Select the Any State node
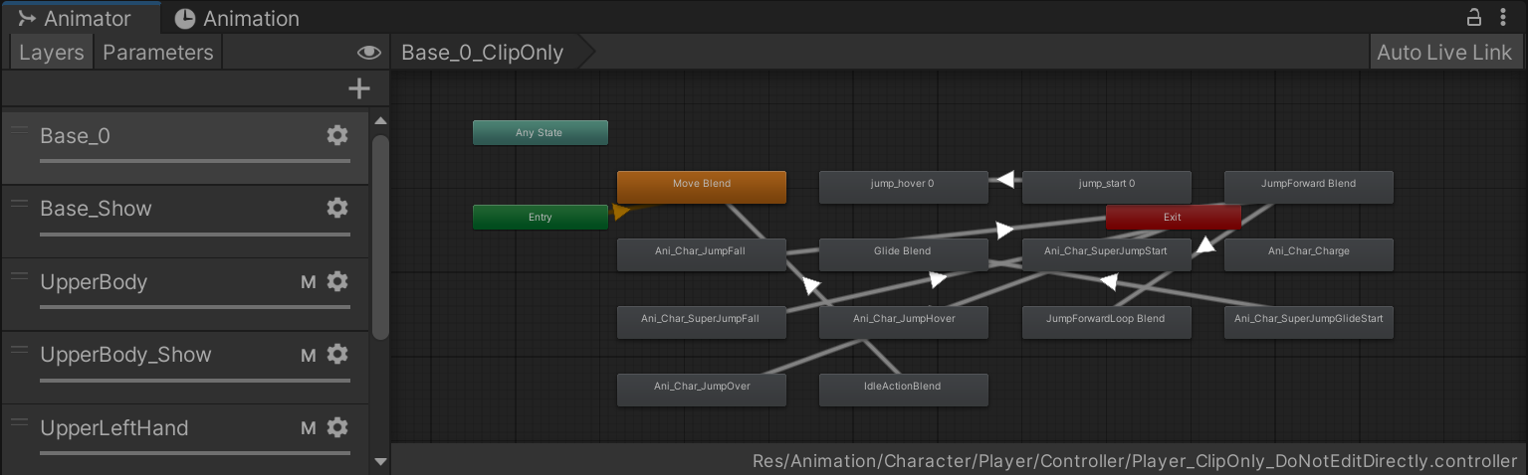 coord(541,132)
